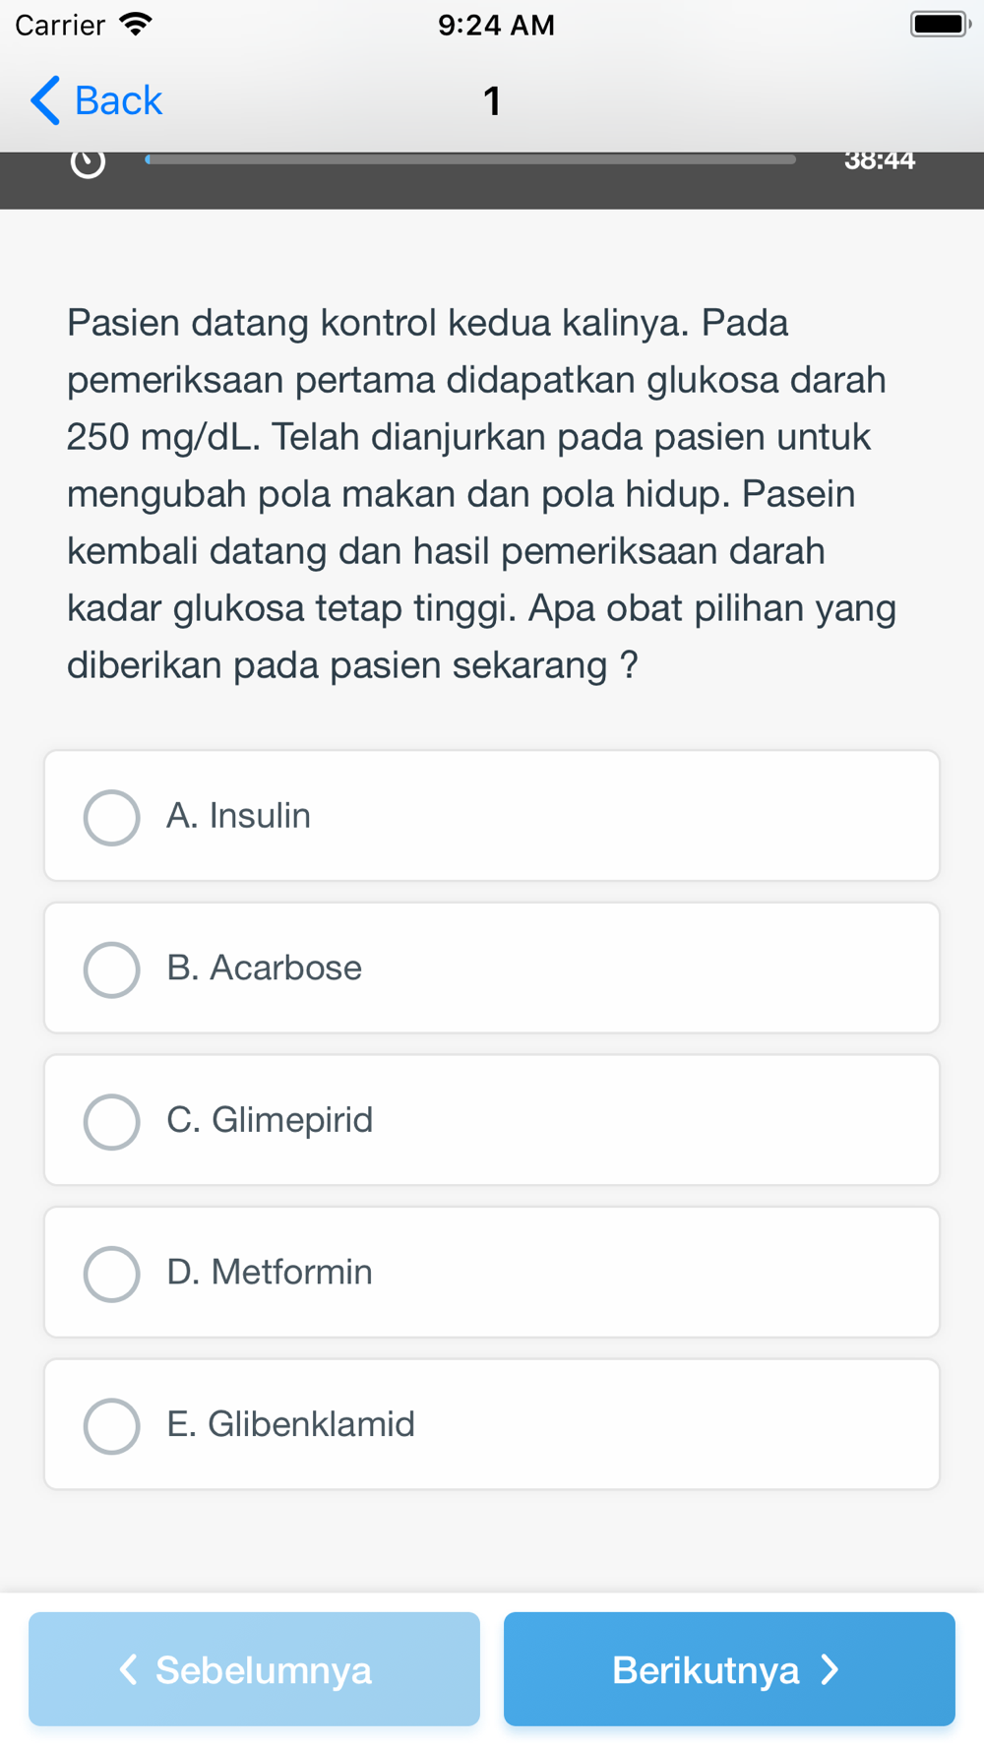This screenshot has height=1750, width=984.
Task: Tap the question number title 1
Action: [x=492, y=100]
